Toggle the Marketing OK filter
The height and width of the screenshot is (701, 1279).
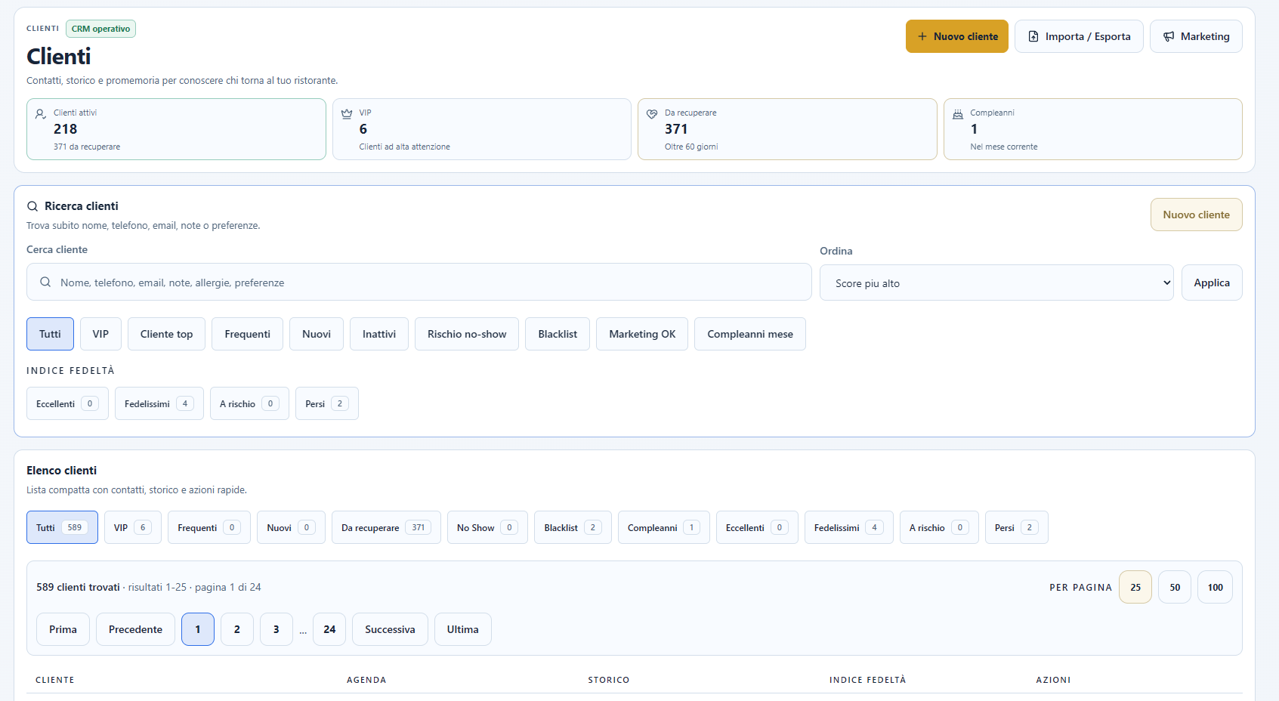point(642,334)
